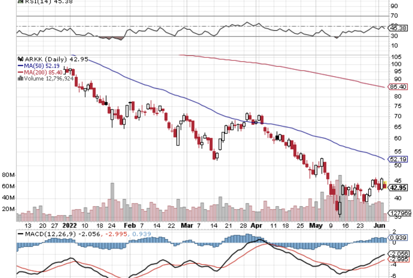The width and height of the screenshot is (413, 278).
Task: Click the 45.38 RSI value tag
Action: click(398, 28)
